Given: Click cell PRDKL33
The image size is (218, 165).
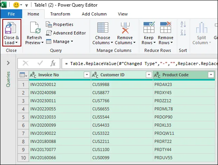Looking at the screenshot, I should pos(184,125).
